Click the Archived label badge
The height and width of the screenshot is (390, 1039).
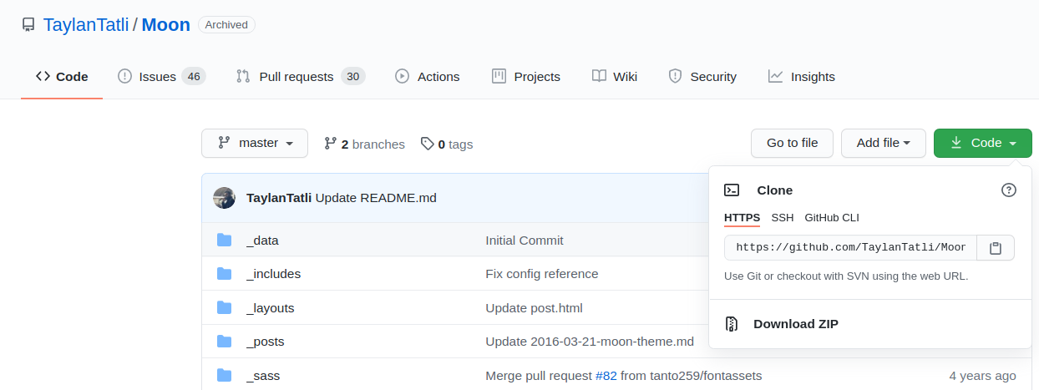226,25
